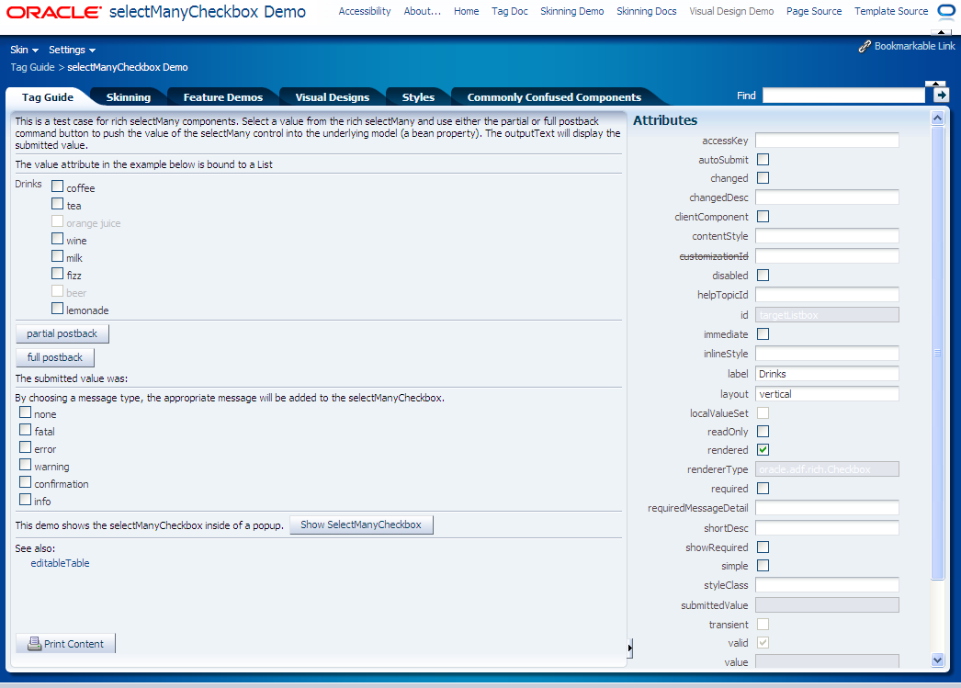Check the coffee checkbox

pos(58,186)
